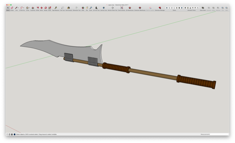Click the greyed Trim solid tool
The width and height of the screenshot is (235, 143).
click(x=223, y=8)
